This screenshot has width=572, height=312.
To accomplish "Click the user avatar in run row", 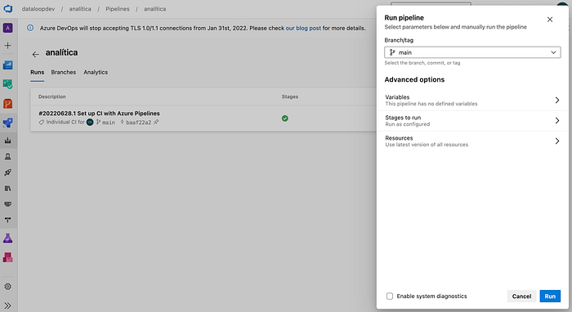I will [90, 122].
